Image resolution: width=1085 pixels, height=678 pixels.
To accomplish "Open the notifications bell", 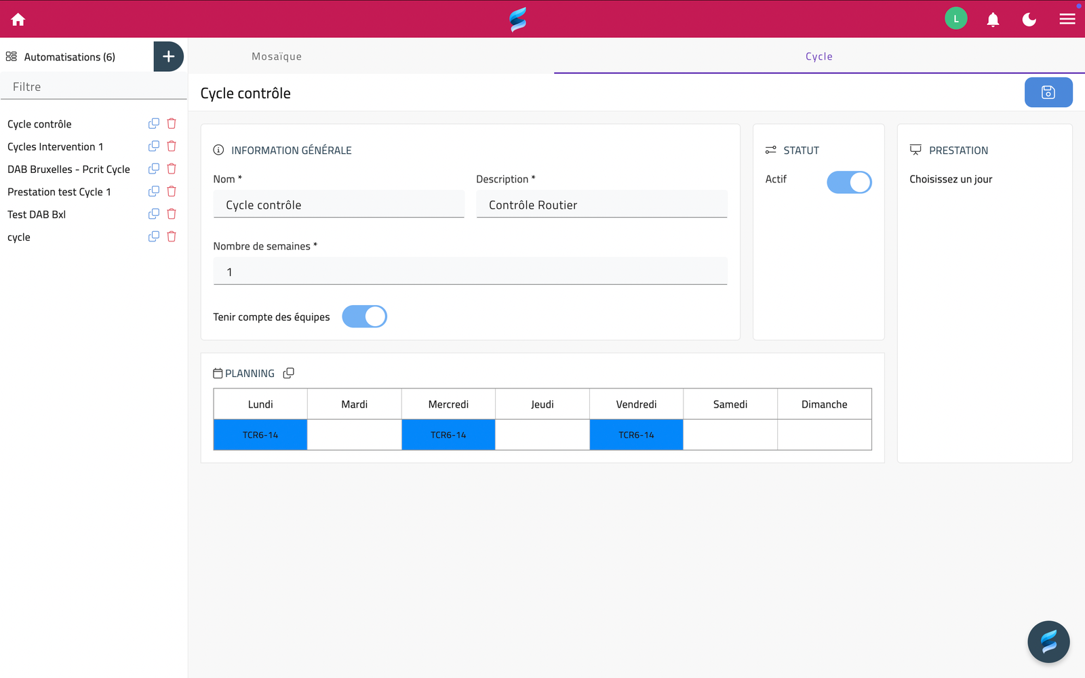I will coord(993,20).
